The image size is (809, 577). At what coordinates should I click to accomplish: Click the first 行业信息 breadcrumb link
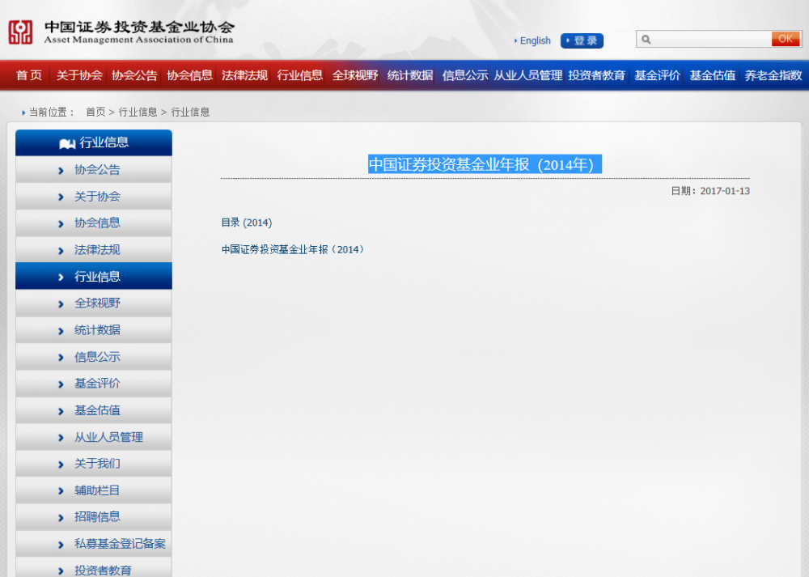coord(138,112)
